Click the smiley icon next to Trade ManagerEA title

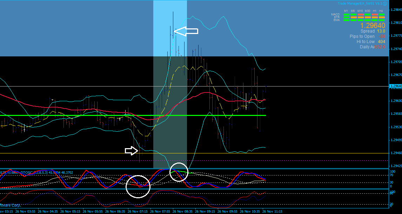[x=385, y=4]
